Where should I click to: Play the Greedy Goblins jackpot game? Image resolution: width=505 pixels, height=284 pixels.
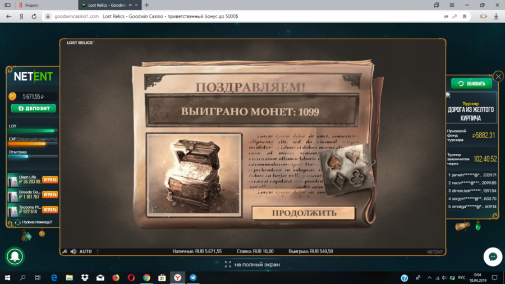coord(50,195)
